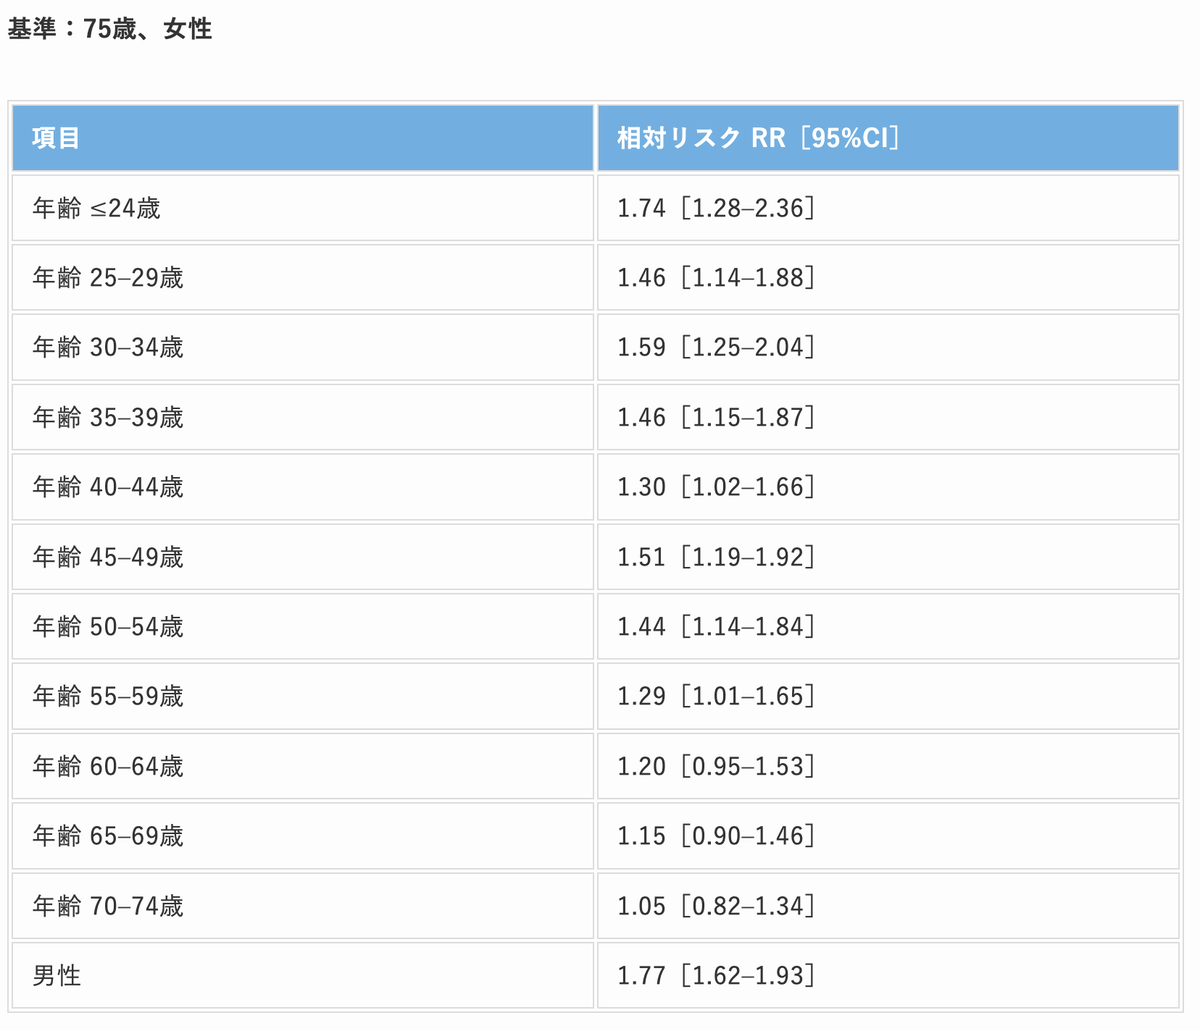Screen dimensions: 1200x1031
Task: Select the 年齢 25–29歳 cell
Action: (x=108, y=278)
